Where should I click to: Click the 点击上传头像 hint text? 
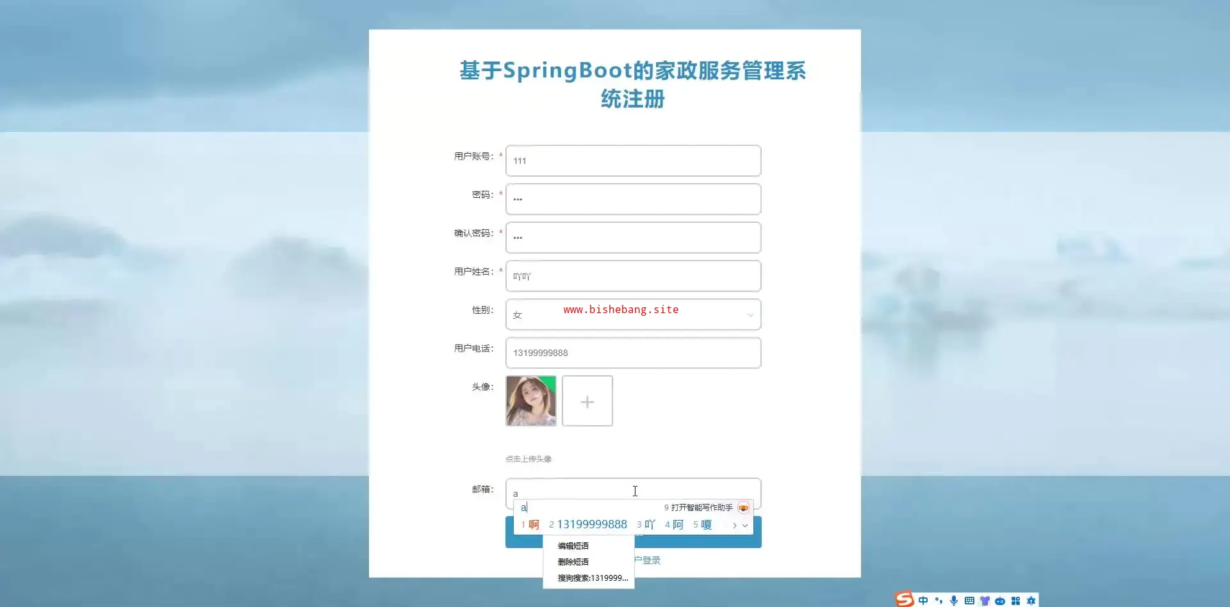(x=529, y=459)
